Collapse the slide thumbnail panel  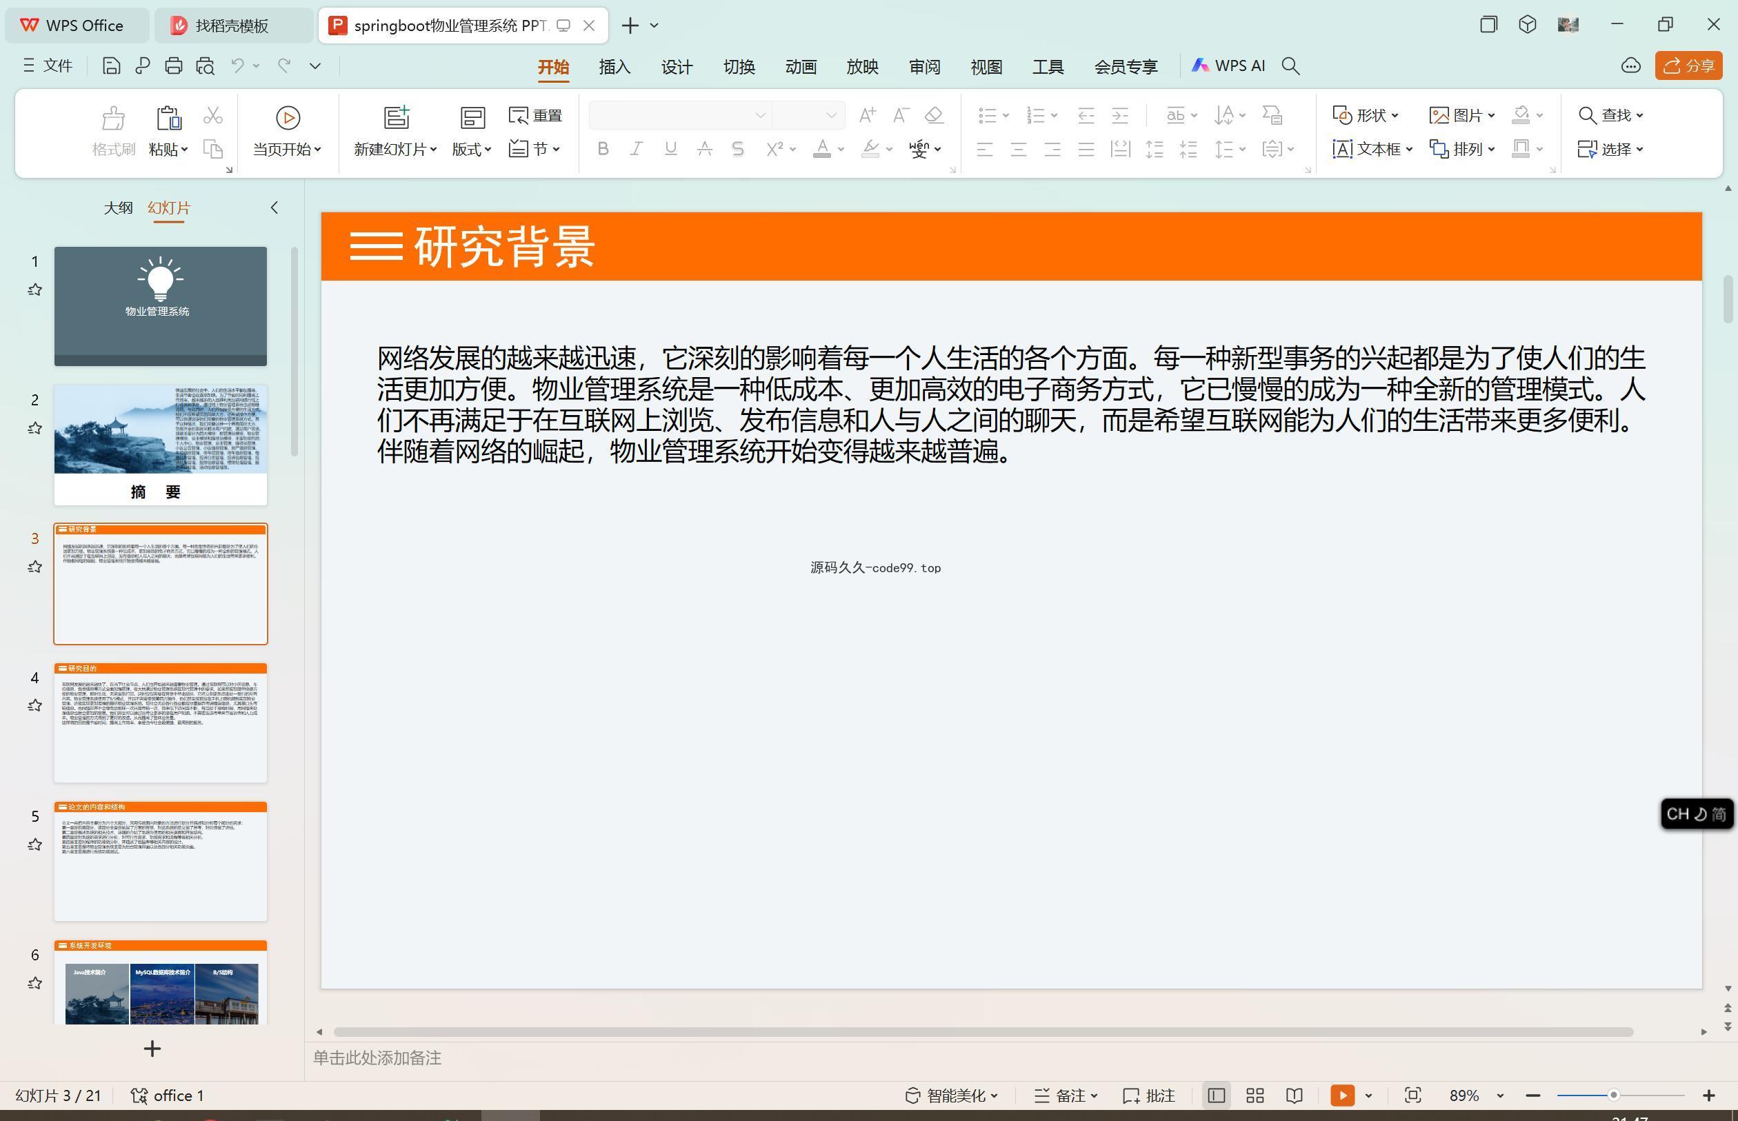pos(274,208)
